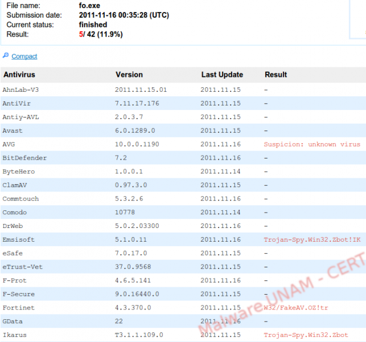Click Ikarus version T3.1.1.109.0

[139, 335]
